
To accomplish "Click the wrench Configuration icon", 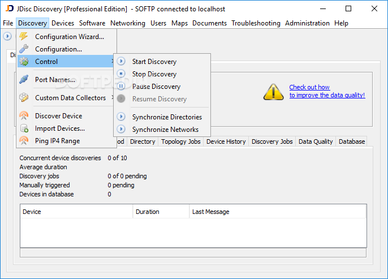I will [24, 49].
